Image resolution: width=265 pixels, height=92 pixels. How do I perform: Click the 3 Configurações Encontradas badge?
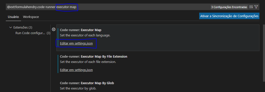(x=229, y=7)
